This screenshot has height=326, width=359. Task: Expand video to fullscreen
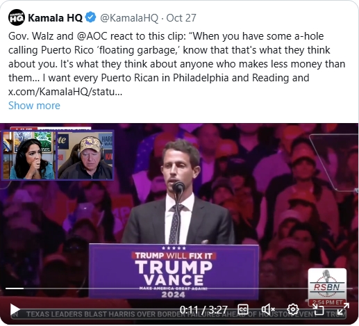pyautogui.click(x=343, y=309)
